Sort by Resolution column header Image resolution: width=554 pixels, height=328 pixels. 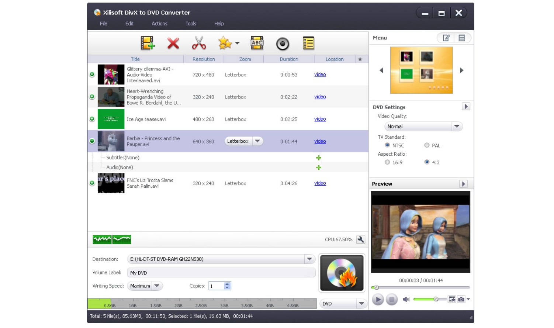click(204, 59)
